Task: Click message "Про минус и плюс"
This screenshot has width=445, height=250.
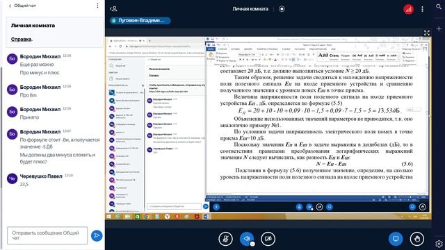Action: [40, 73]
